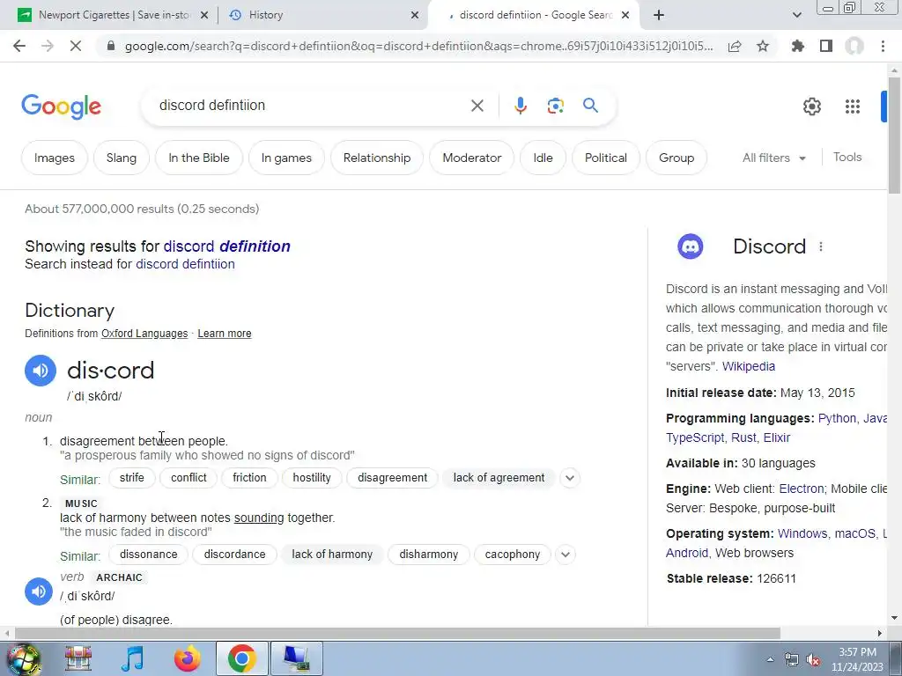Viewport: 902px width, 676px height.
Task: Select the Political filter chip
Action: click(x=606, y=158)
